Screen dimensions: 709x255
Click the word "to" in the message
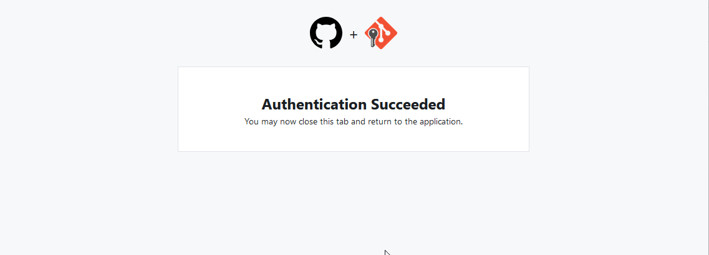398,122
